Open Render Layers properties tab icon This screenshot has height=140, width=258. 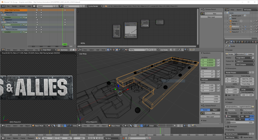(x=234, y=42)
